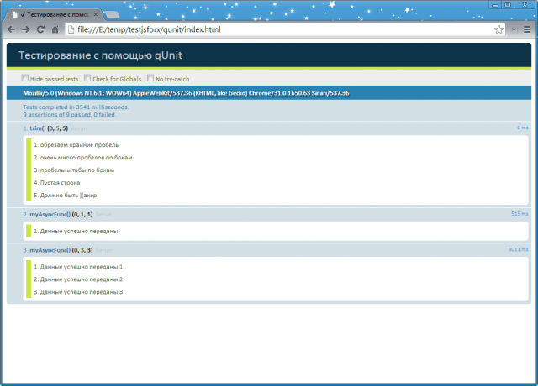Close the Тестирование browser tab
Image resolution: width=538 pixels, height=386 pixels.
point(96,14)
